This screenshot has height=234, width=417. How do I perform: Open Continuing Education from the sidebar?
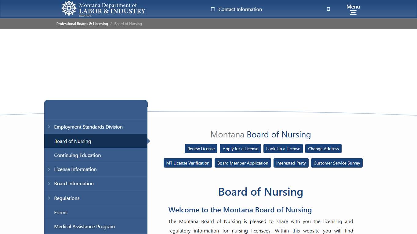pos(77,155)
